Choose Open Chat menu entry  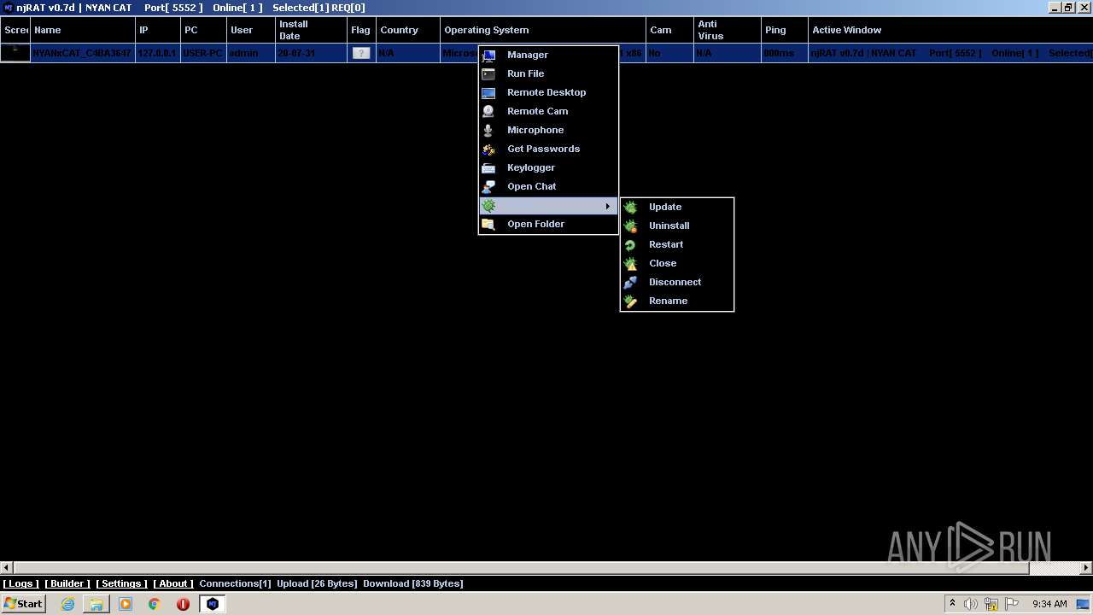point(548,186)
